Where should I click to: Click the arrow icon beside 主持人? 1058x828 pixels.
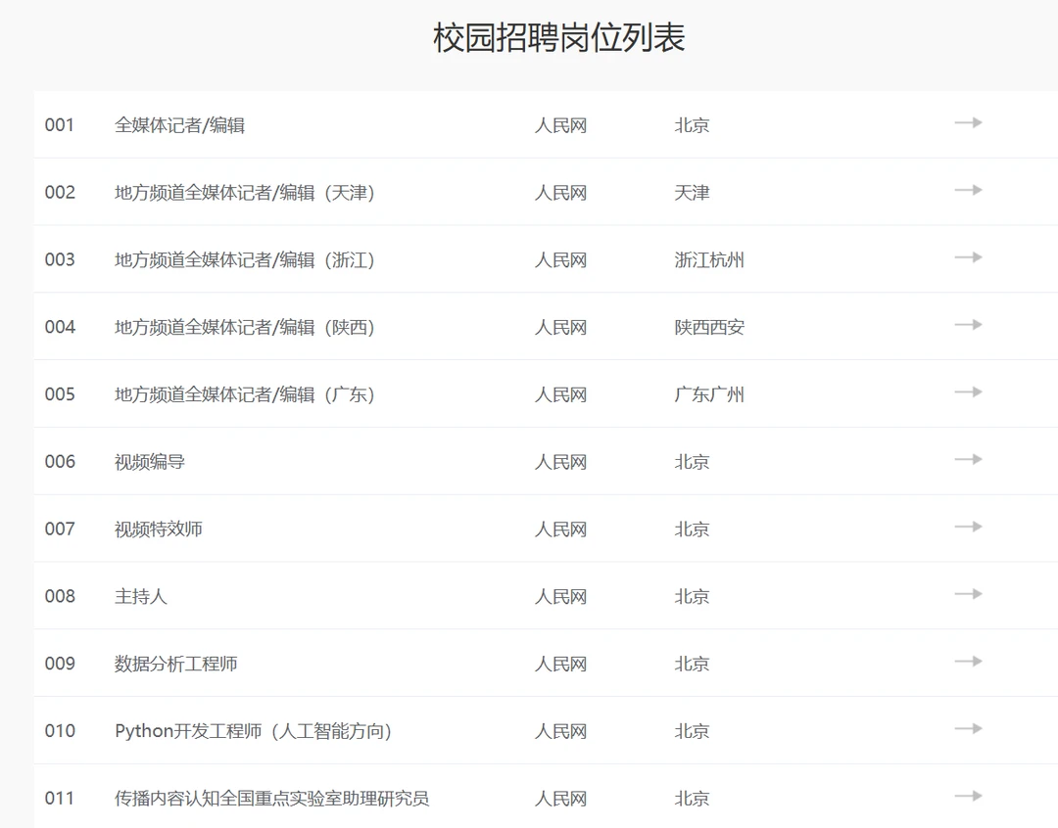(x=968, y=595)
